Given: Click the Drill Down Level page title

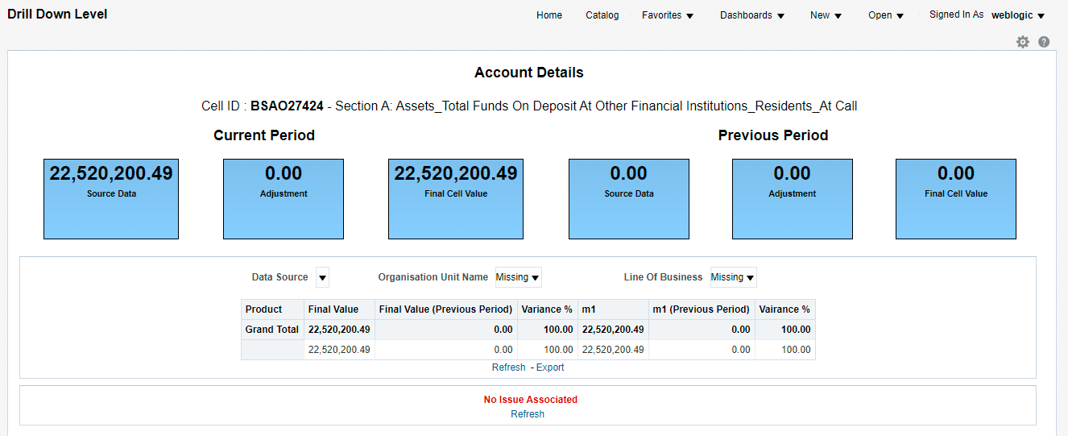Looking at the screenshot, I should coord(57,15).
